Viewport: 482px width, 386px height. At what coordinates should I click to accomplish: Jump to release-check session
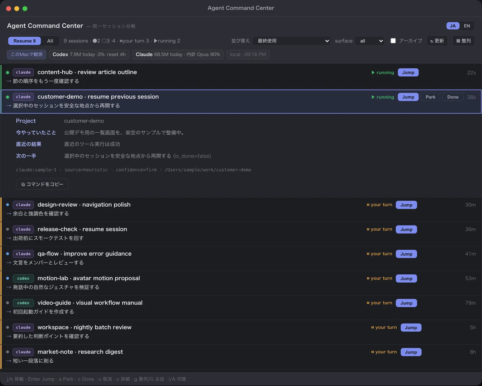(406, 230)
